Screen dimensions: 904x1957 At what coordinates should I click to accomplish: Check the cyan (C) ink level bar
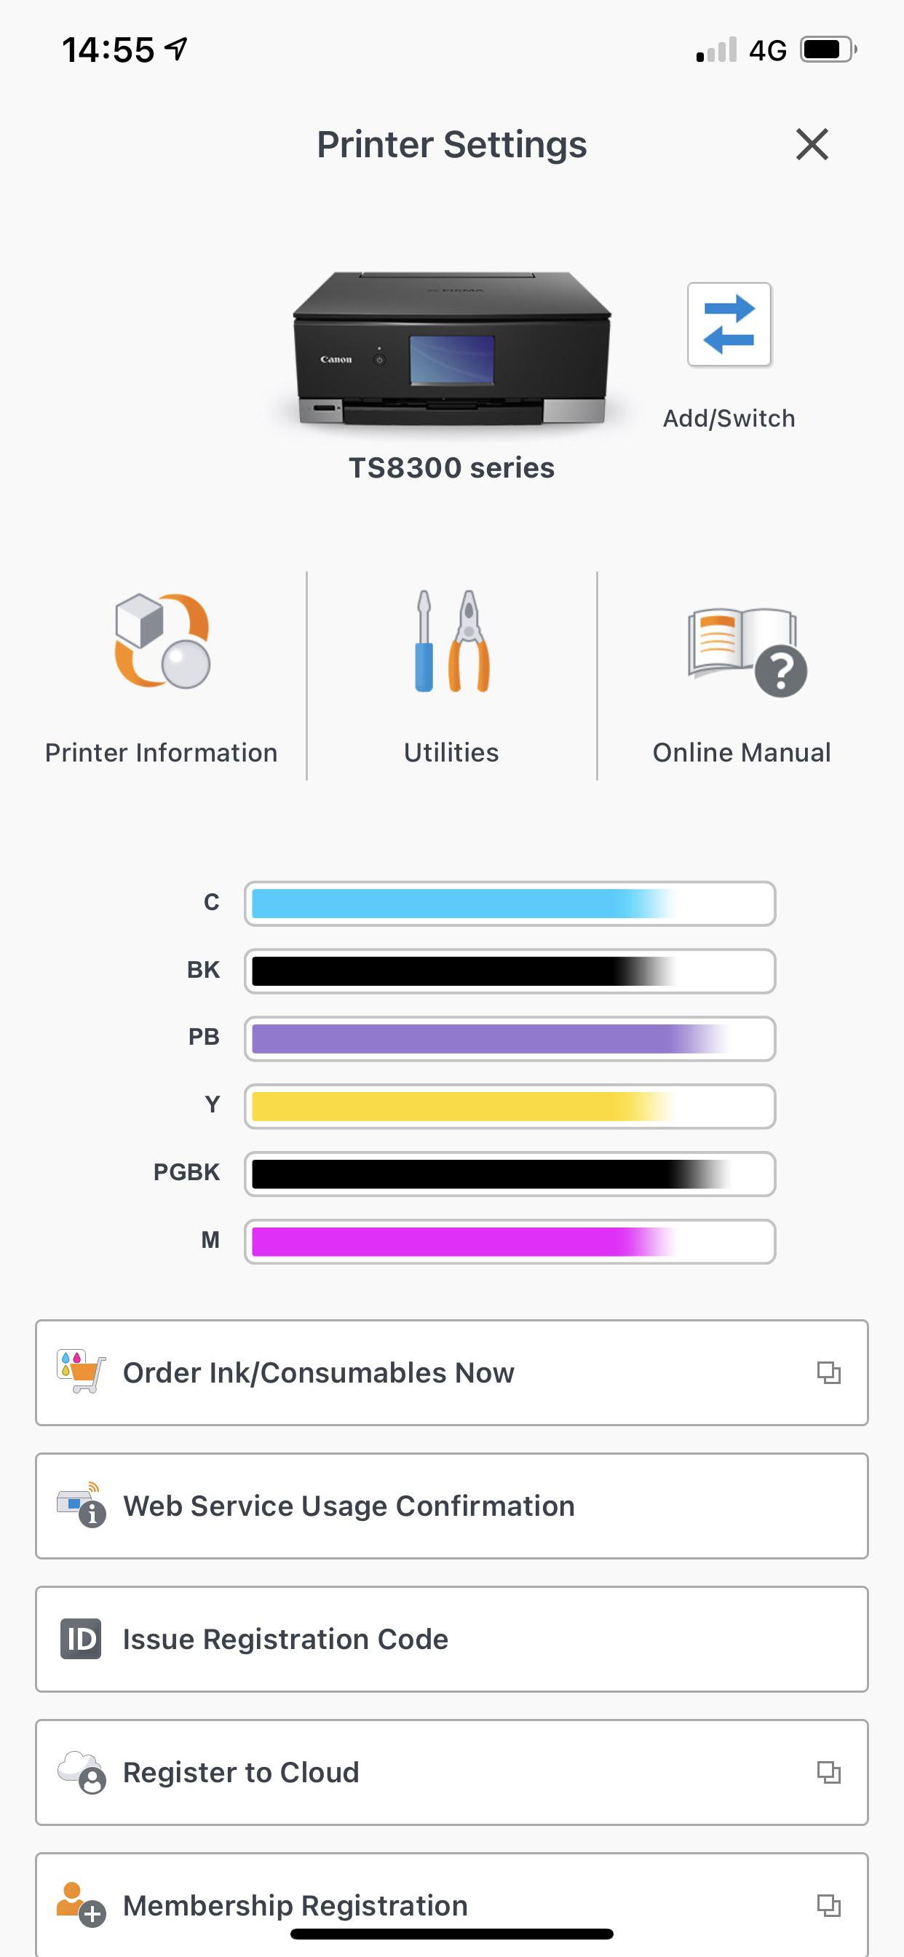tap(509, 904)
